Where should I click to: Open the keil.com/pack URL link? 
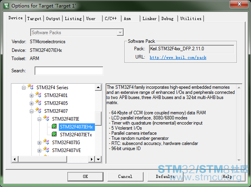pos(178,57)
